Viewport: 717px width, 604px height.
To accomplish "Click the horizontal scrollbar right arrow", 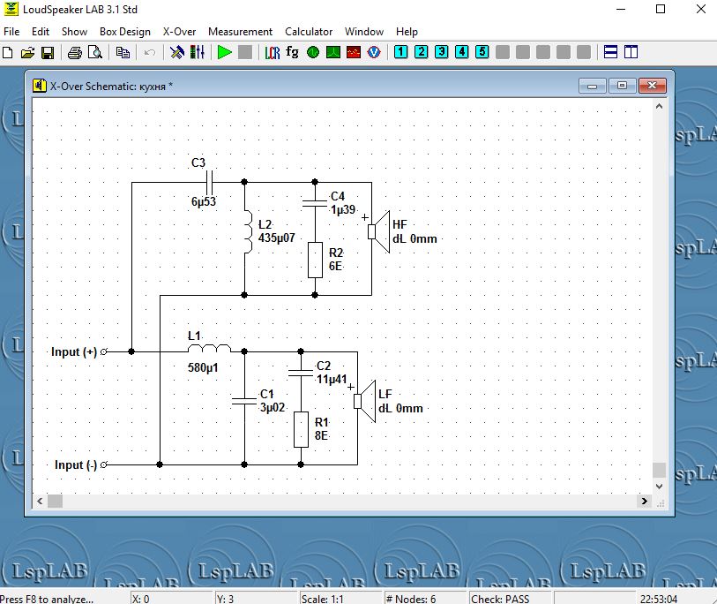I will coord(645,501).
